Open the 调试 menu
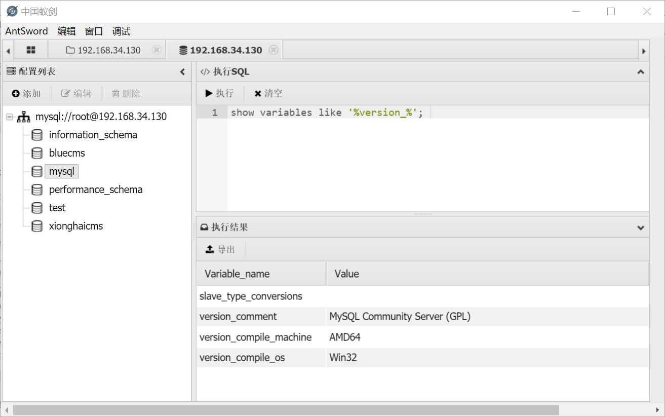The width and height of the screenshot is (665, 417). [122, 31]
